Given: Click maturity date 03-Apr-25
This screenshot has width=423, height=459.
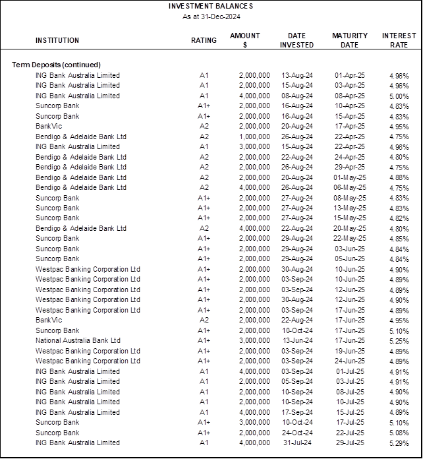Looking at the screenshot, I should coord(350,86).
